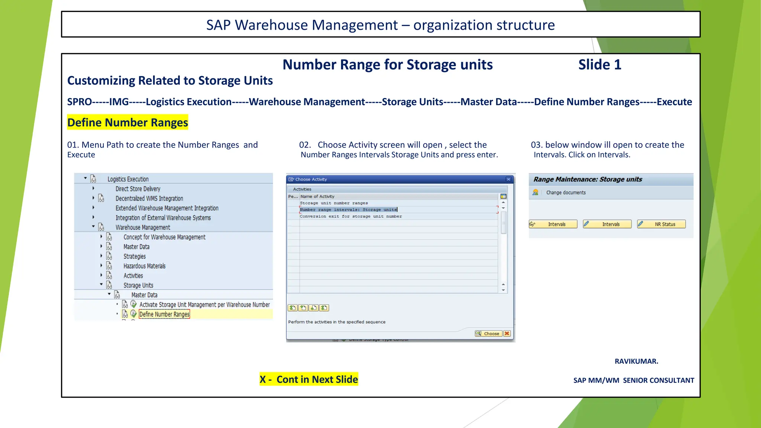This screenshot has height=428, width=761.
Task: Expand Decentralized WMS Integration node
Action: pos(93,198)
